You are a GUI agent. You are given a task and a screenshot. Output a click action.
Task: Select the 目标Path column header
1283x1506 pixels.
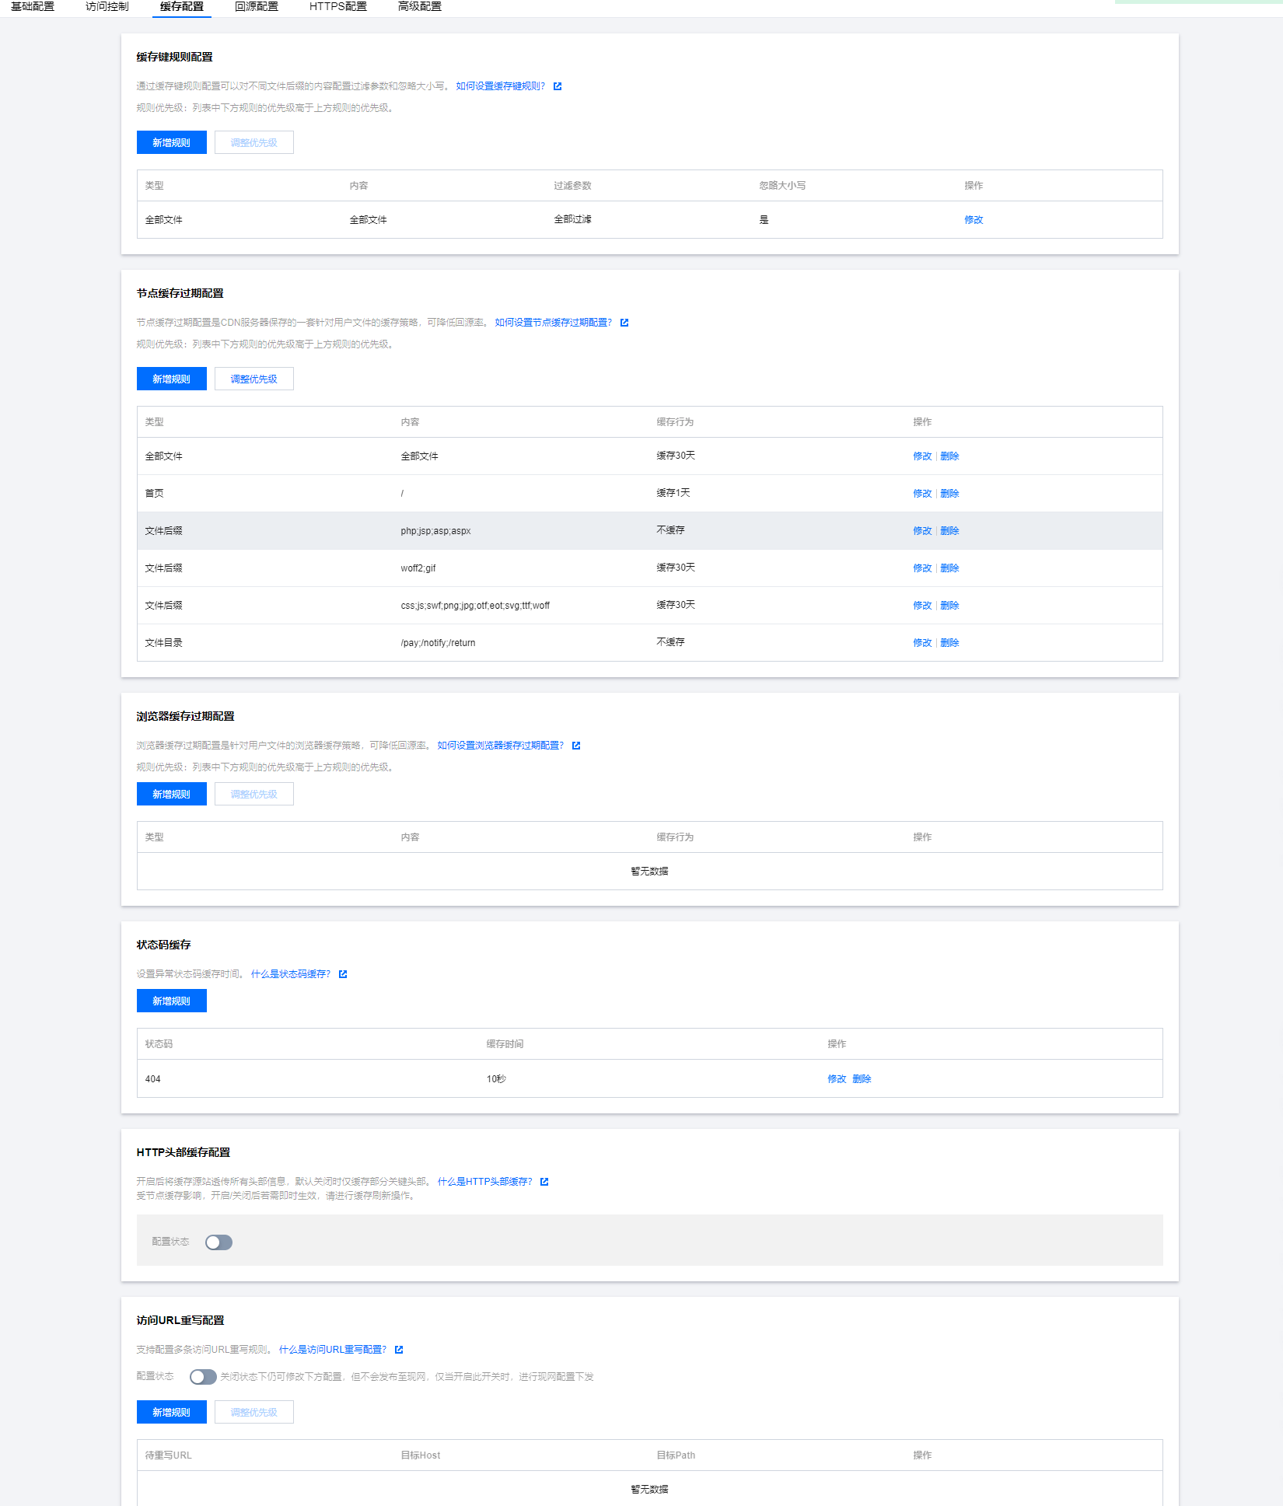(x=676, y=1455)
